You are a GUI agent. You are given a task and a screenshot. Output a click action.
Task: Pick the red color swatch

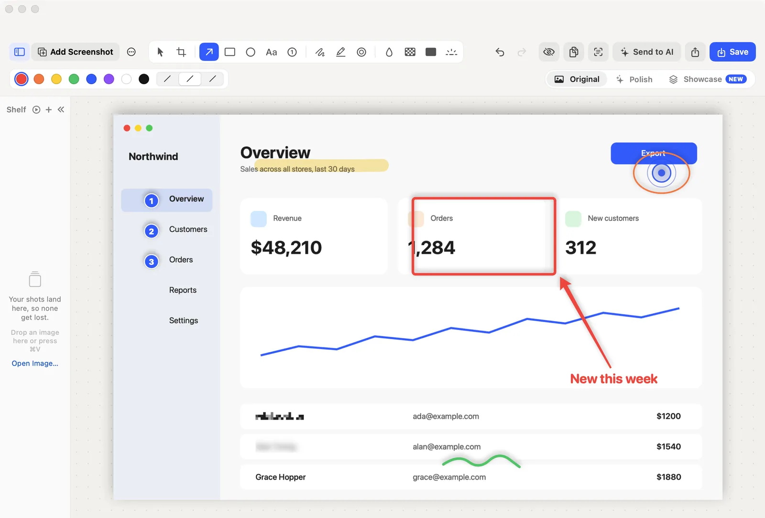[22, 79]
